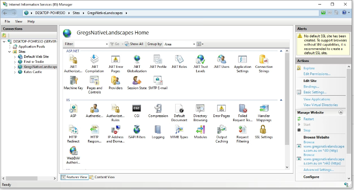Open Providers feature
Viewport: 354px width, 190px height.
click(115, 83)
